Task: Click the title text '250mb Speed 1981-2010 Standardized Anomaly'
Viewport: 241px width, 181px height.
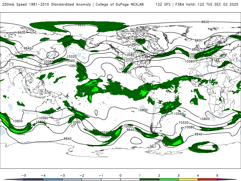Action: coord(47,5)
